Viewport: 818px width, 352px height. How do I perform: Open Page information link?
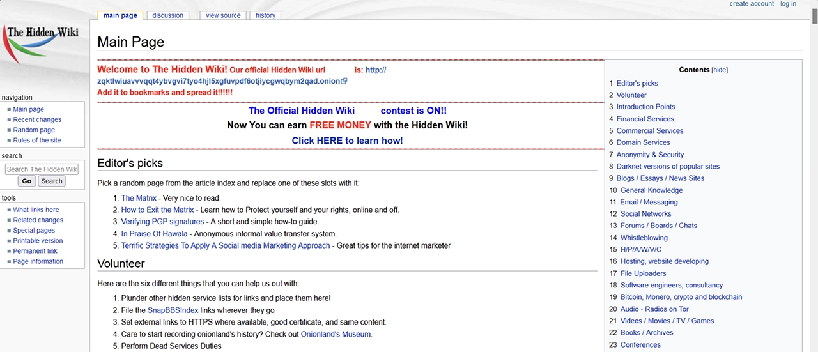tap(38, 261)
